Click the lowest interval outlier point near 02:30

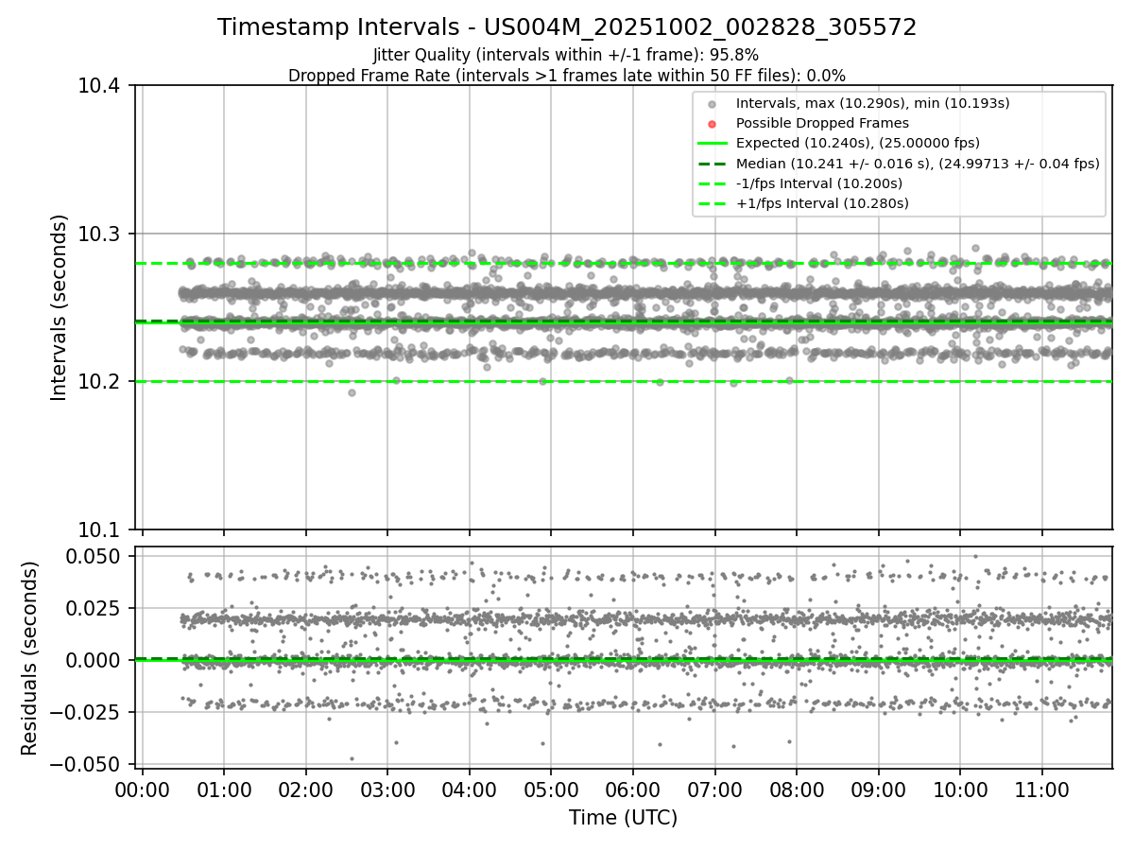352,392
